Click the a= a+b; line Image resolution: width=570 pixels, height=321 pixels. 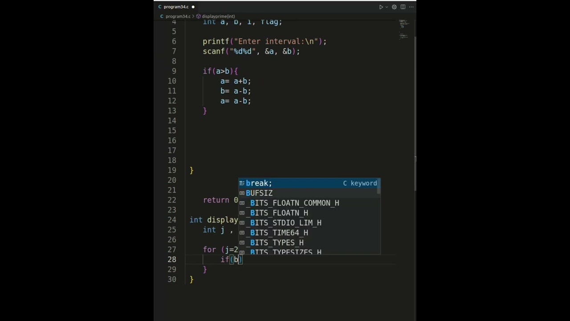pyautogui.click(x=236, y=81)
